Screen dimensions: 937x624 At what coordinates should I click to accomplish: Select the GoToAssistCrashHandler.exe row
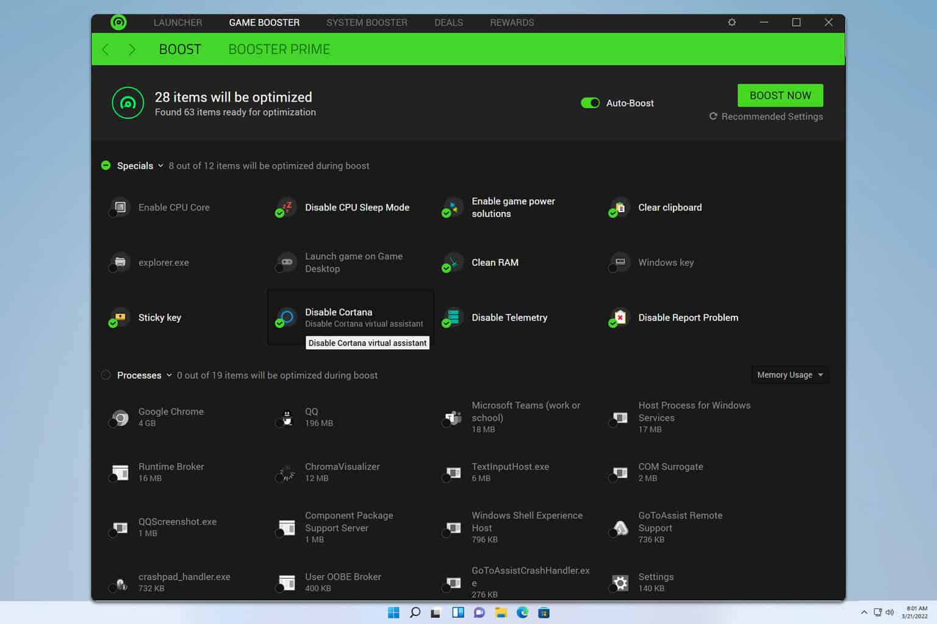click(x=518, y=583)
